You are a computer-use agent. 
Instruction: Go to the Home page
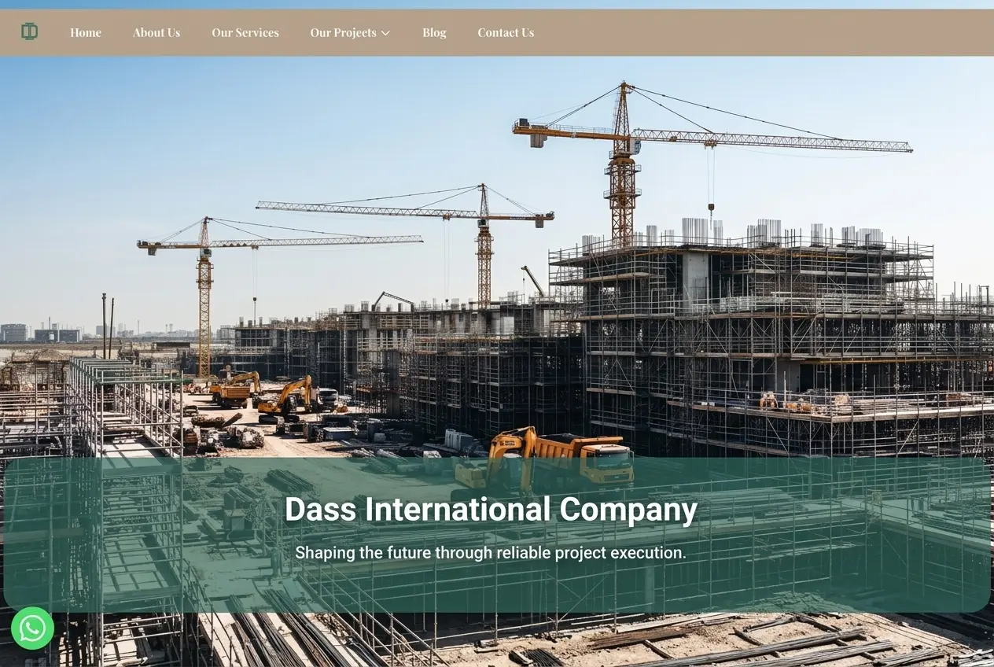click(x=86, y=32)
